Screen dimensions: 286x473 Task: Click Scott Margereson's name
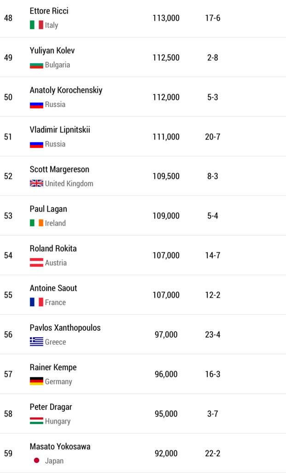click(x=59, y=170)
